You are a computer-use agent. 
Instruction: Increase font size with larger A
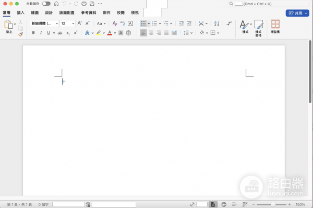[80, 24]
